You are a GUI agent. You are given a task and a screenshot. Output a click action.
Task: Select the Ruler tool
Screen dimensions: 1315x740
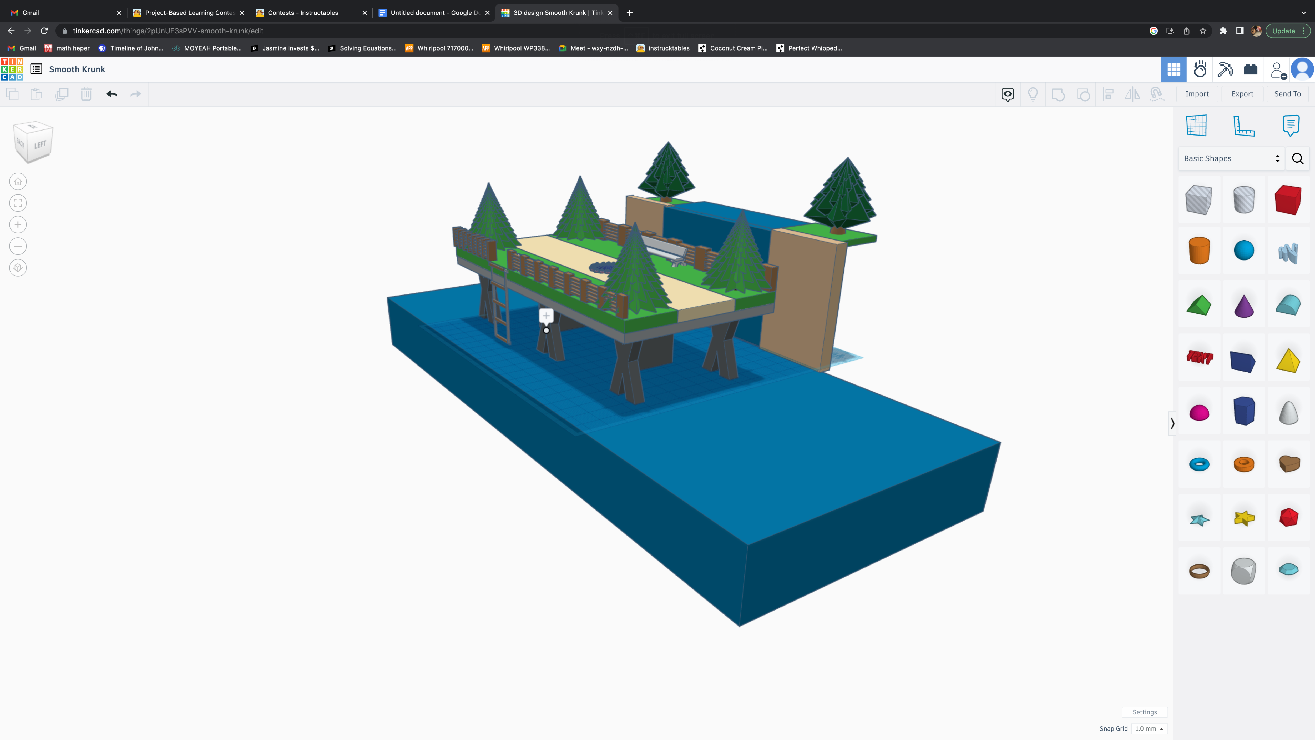point(1243,126)
